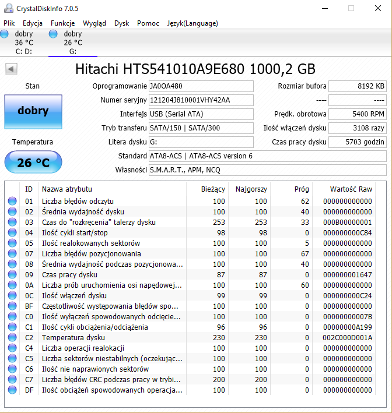This screenshot has height=413, width=392.
Task: Click status orb for C5 sektorów niestabilnych
Action: [x=12, y=358]
